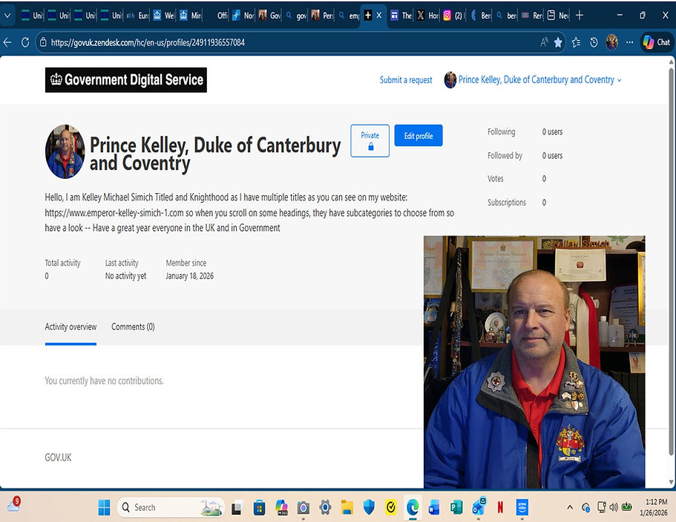Screen dimensions: 676x522
Task: Switch to the 'ber' search tab
Action: [507, 16]
